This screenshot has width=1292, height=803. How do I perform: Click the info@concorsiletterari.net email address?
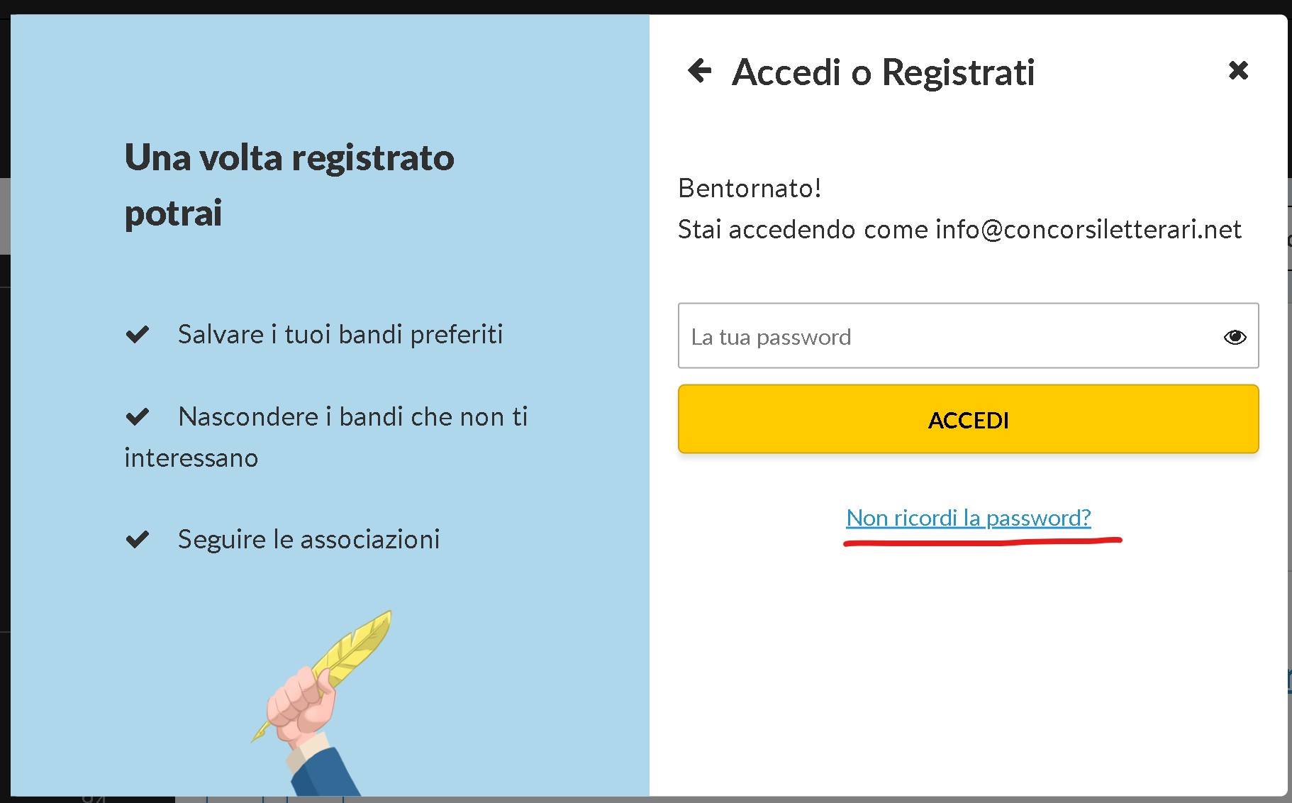point(1088,230)
